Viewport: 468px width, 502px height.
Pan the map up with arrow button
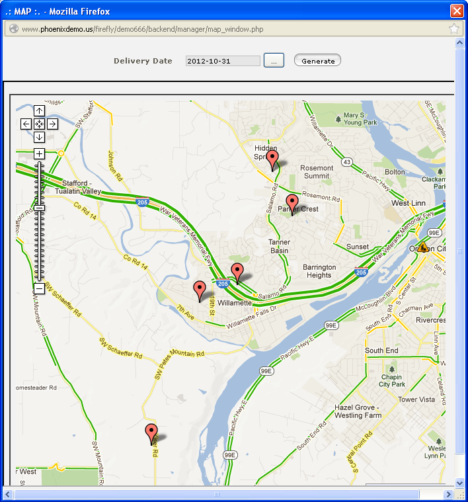coord(40,111)
